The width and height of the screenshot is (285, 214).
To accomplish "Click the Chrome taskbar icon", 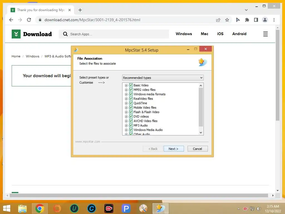I will tap(40, 208).
